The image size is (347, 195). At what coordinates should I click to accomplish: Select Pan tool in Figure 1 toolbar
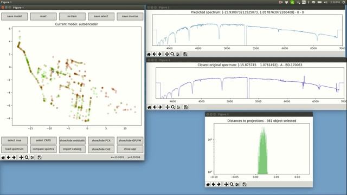point(21,158)
